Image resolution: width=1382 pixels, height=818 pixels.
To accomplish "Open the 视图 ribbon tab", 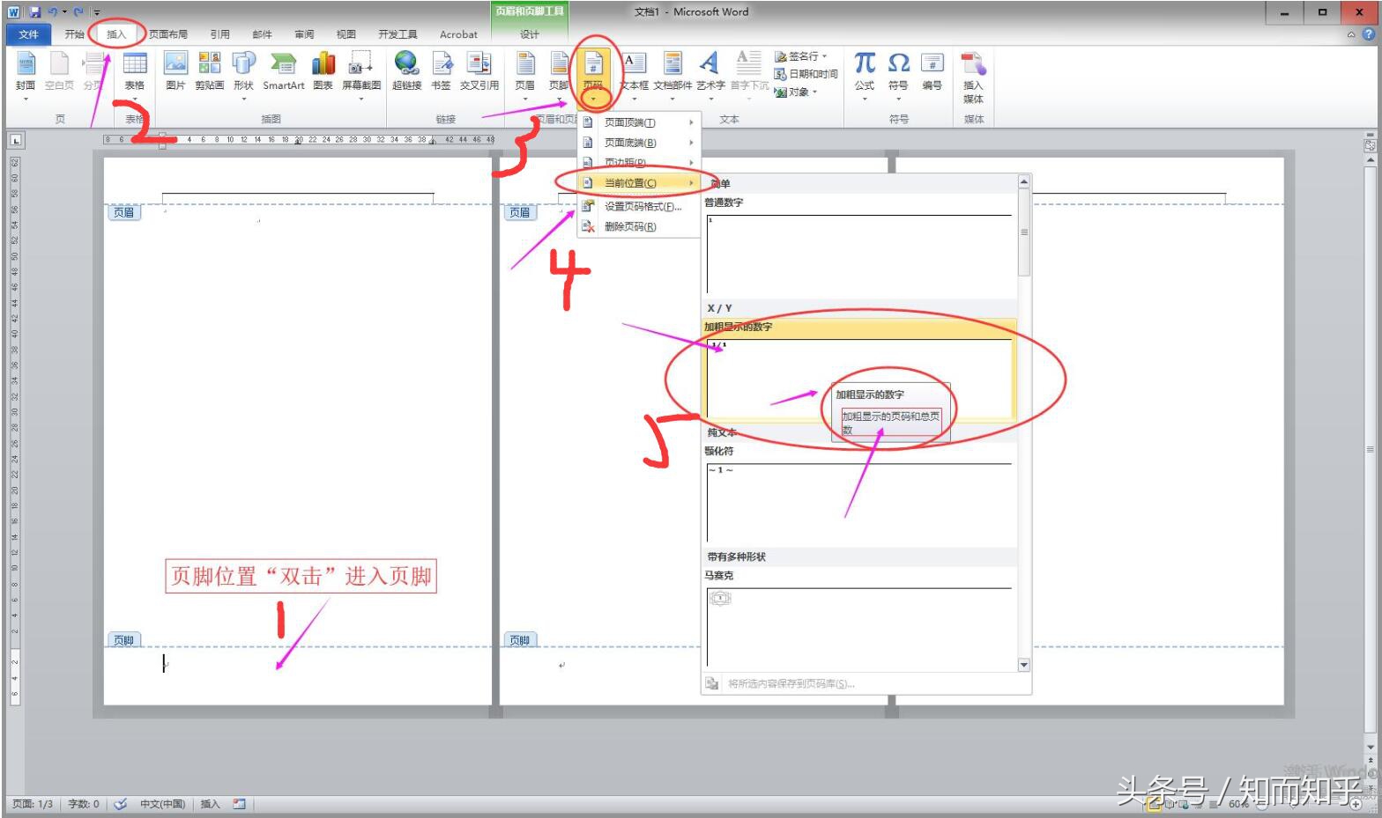I will coord(345,34).
